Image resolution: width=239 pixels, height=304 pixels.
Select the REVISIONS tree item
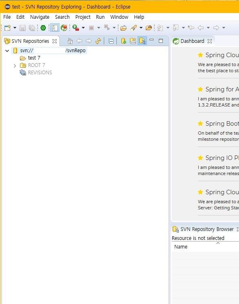coord(40,73)
